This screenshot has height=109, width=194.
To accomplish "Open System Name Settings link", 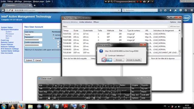I will coord(10,51).
